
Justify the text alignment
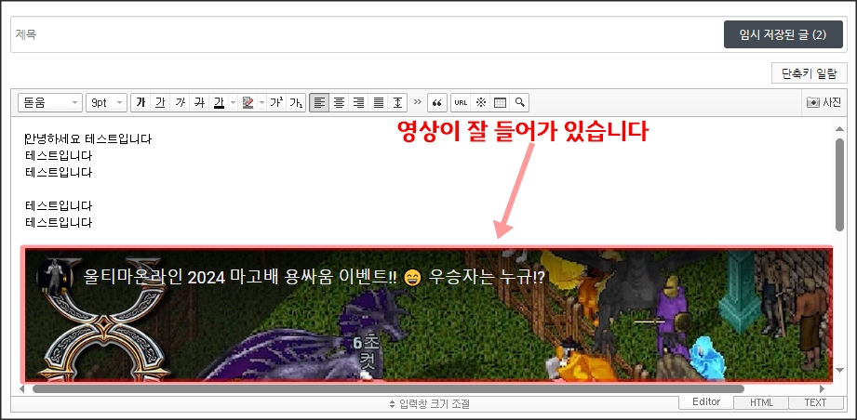tap(378, 102)
